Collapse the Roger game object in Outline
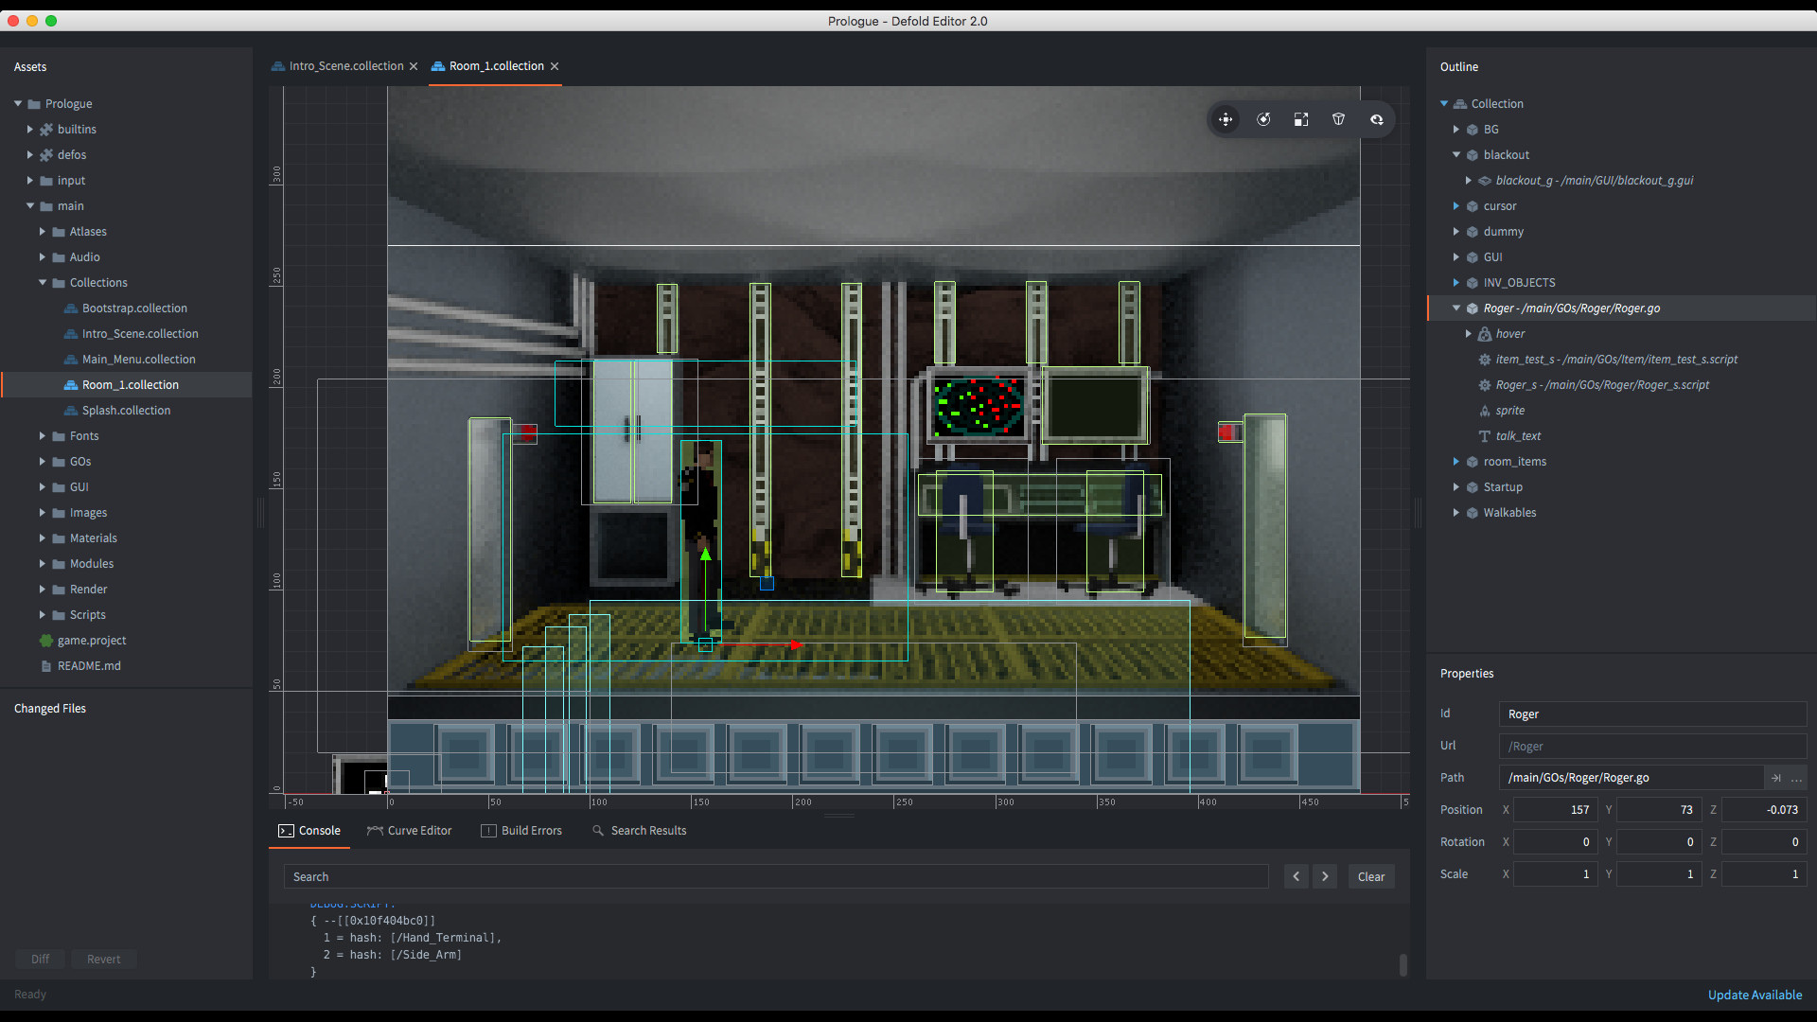Image resolution: width=1817 pixels, height=1022 pixels. pos(1456,308)
